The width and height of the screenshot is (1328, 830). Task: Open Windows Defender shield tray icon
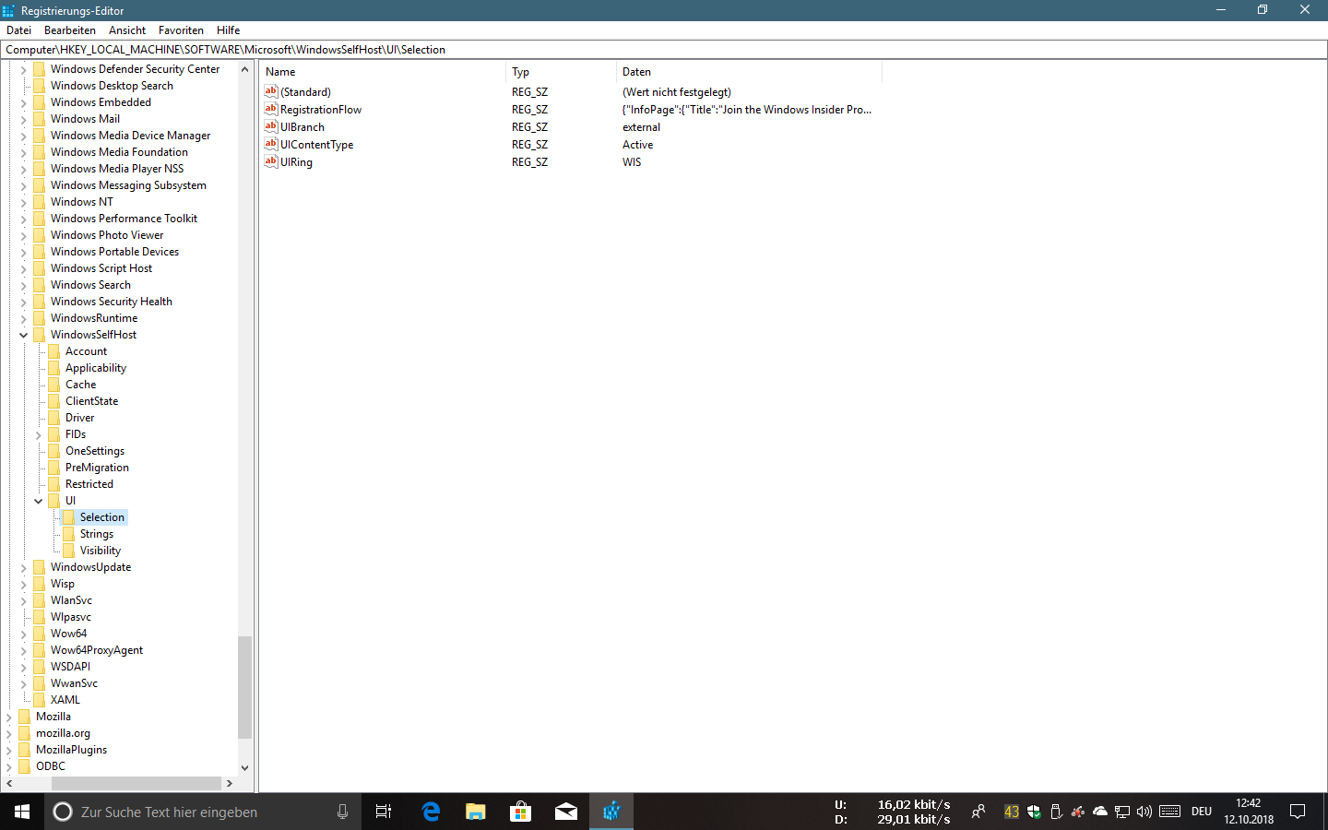[x=1034, y=812]
